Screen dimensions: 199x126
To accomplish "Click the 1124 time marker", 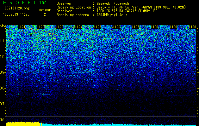I will [x=79, y=27].
